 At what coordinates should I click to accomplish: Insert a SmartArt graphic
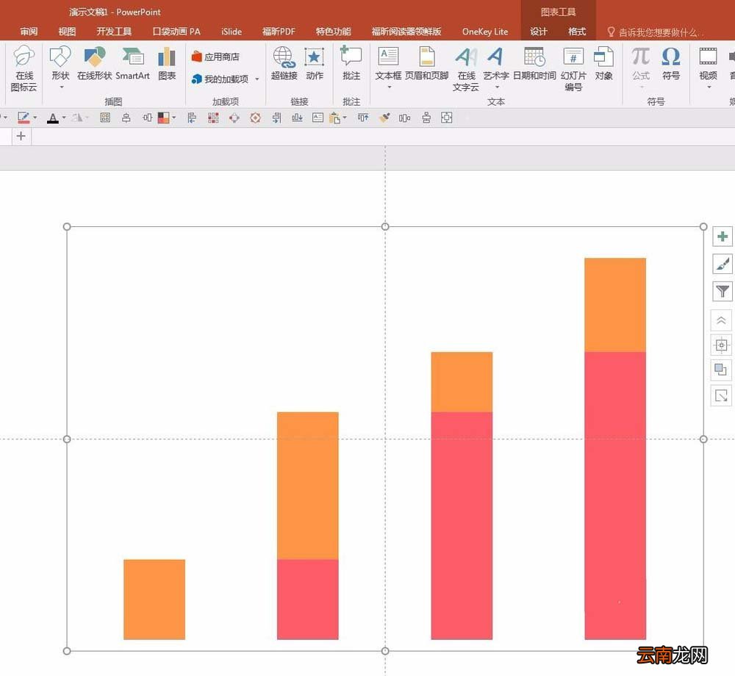pos(132,62)
